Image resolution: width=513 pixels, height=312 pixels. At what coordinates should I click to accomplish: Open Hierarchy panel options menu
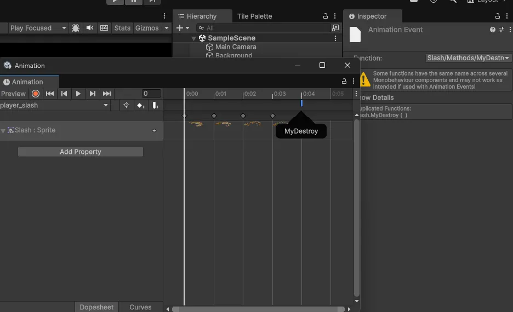(335, 16)
